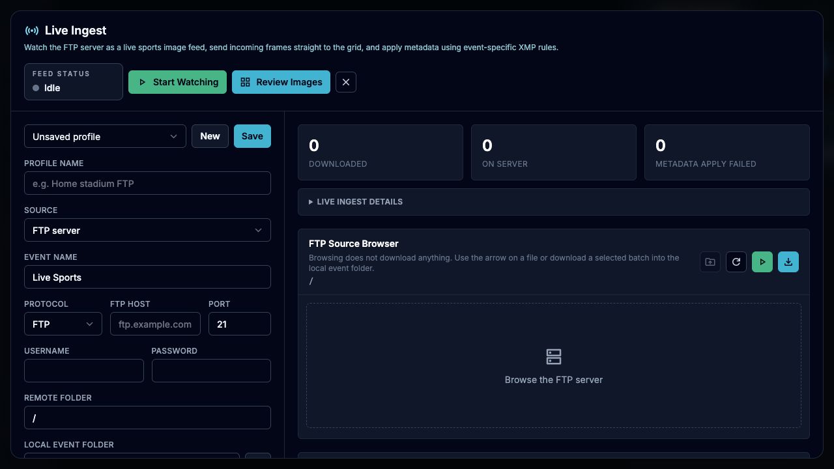
Task: Focus the Password field
Action: pyautogui.click(x=211, y=371)
